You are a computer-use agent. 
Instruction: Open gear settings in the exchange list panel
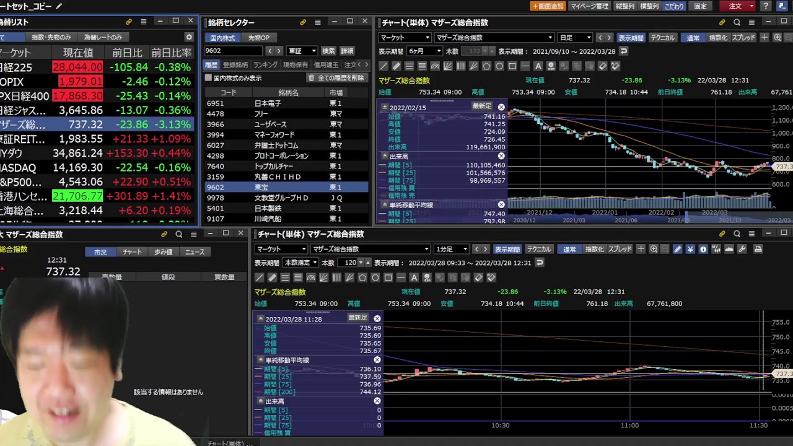[189, 37]
